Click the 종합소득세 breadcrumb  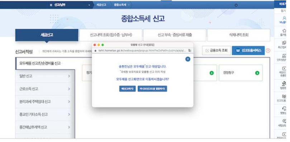coord(120,5)
